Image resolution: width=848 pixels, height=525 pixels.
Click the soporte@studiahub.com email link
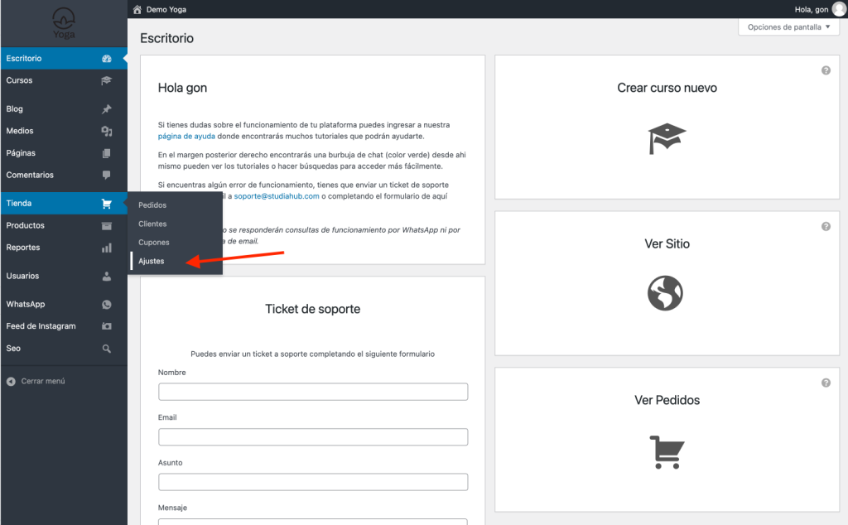click(x=277, y=196)
